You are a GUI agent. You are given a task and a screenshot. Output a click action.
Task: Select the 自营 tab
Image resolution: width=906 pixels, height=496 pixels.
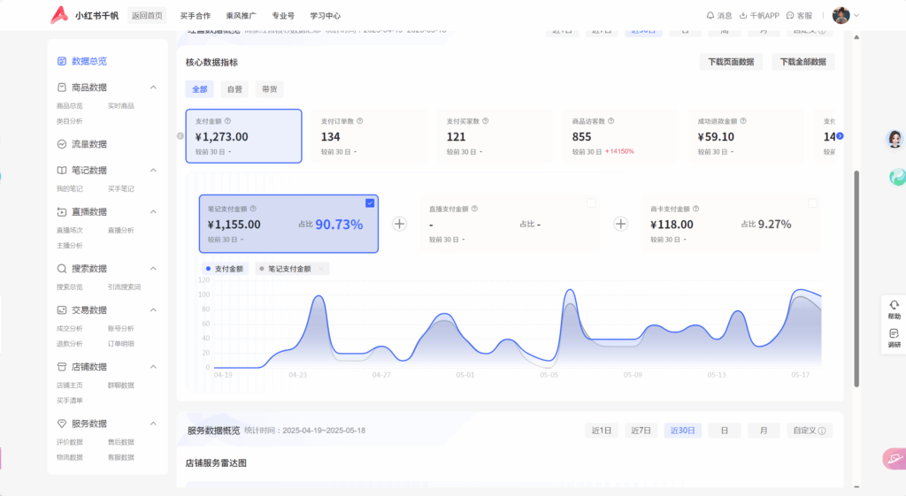click(234, 89)
